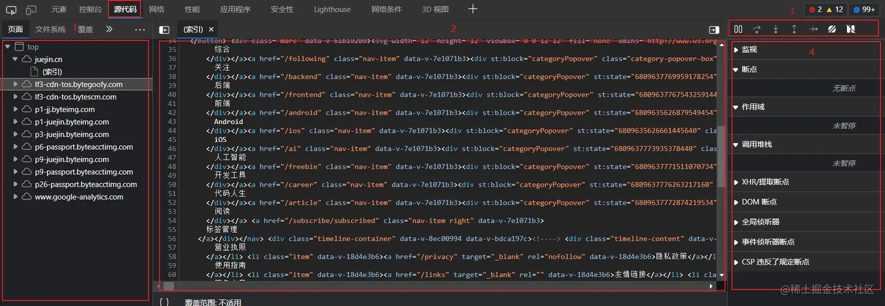Click the yellow warnings count badge
Screen dimensions: 885x306
point(835,10)
